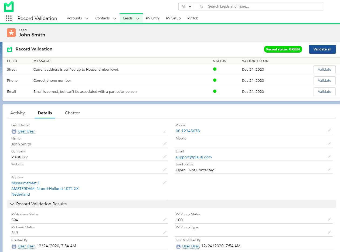Click the Open - Not Contacted status value
The image size is (340, 252).
click(195, 170)
